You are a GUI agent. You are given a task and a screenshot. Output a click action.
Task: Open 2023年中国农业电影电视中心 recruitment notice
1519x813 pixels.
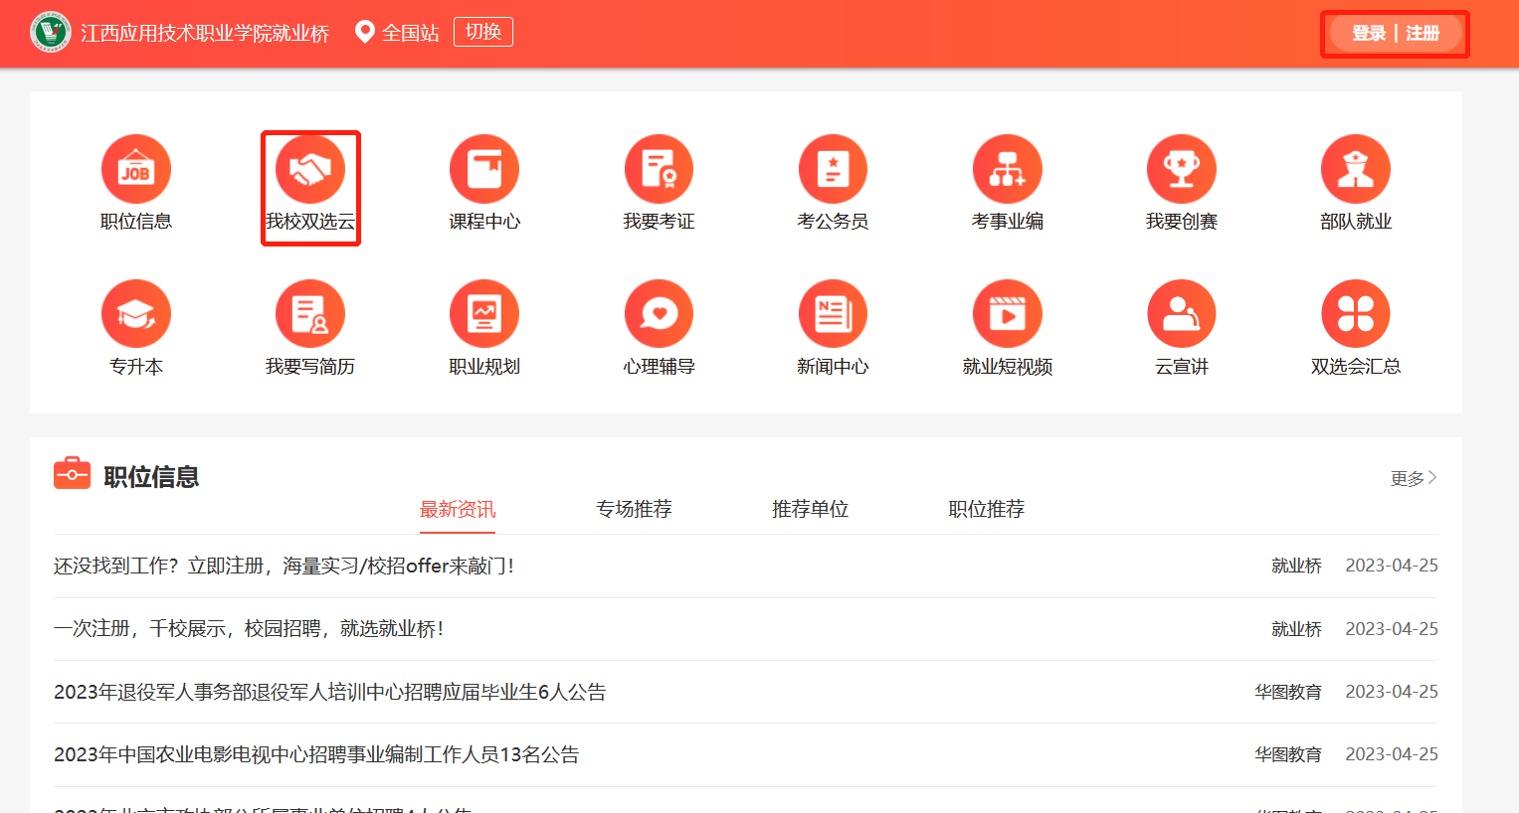[x=316, y=754]
